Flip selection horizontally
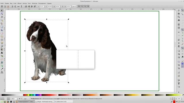The image size is (184, 103). 18,6
